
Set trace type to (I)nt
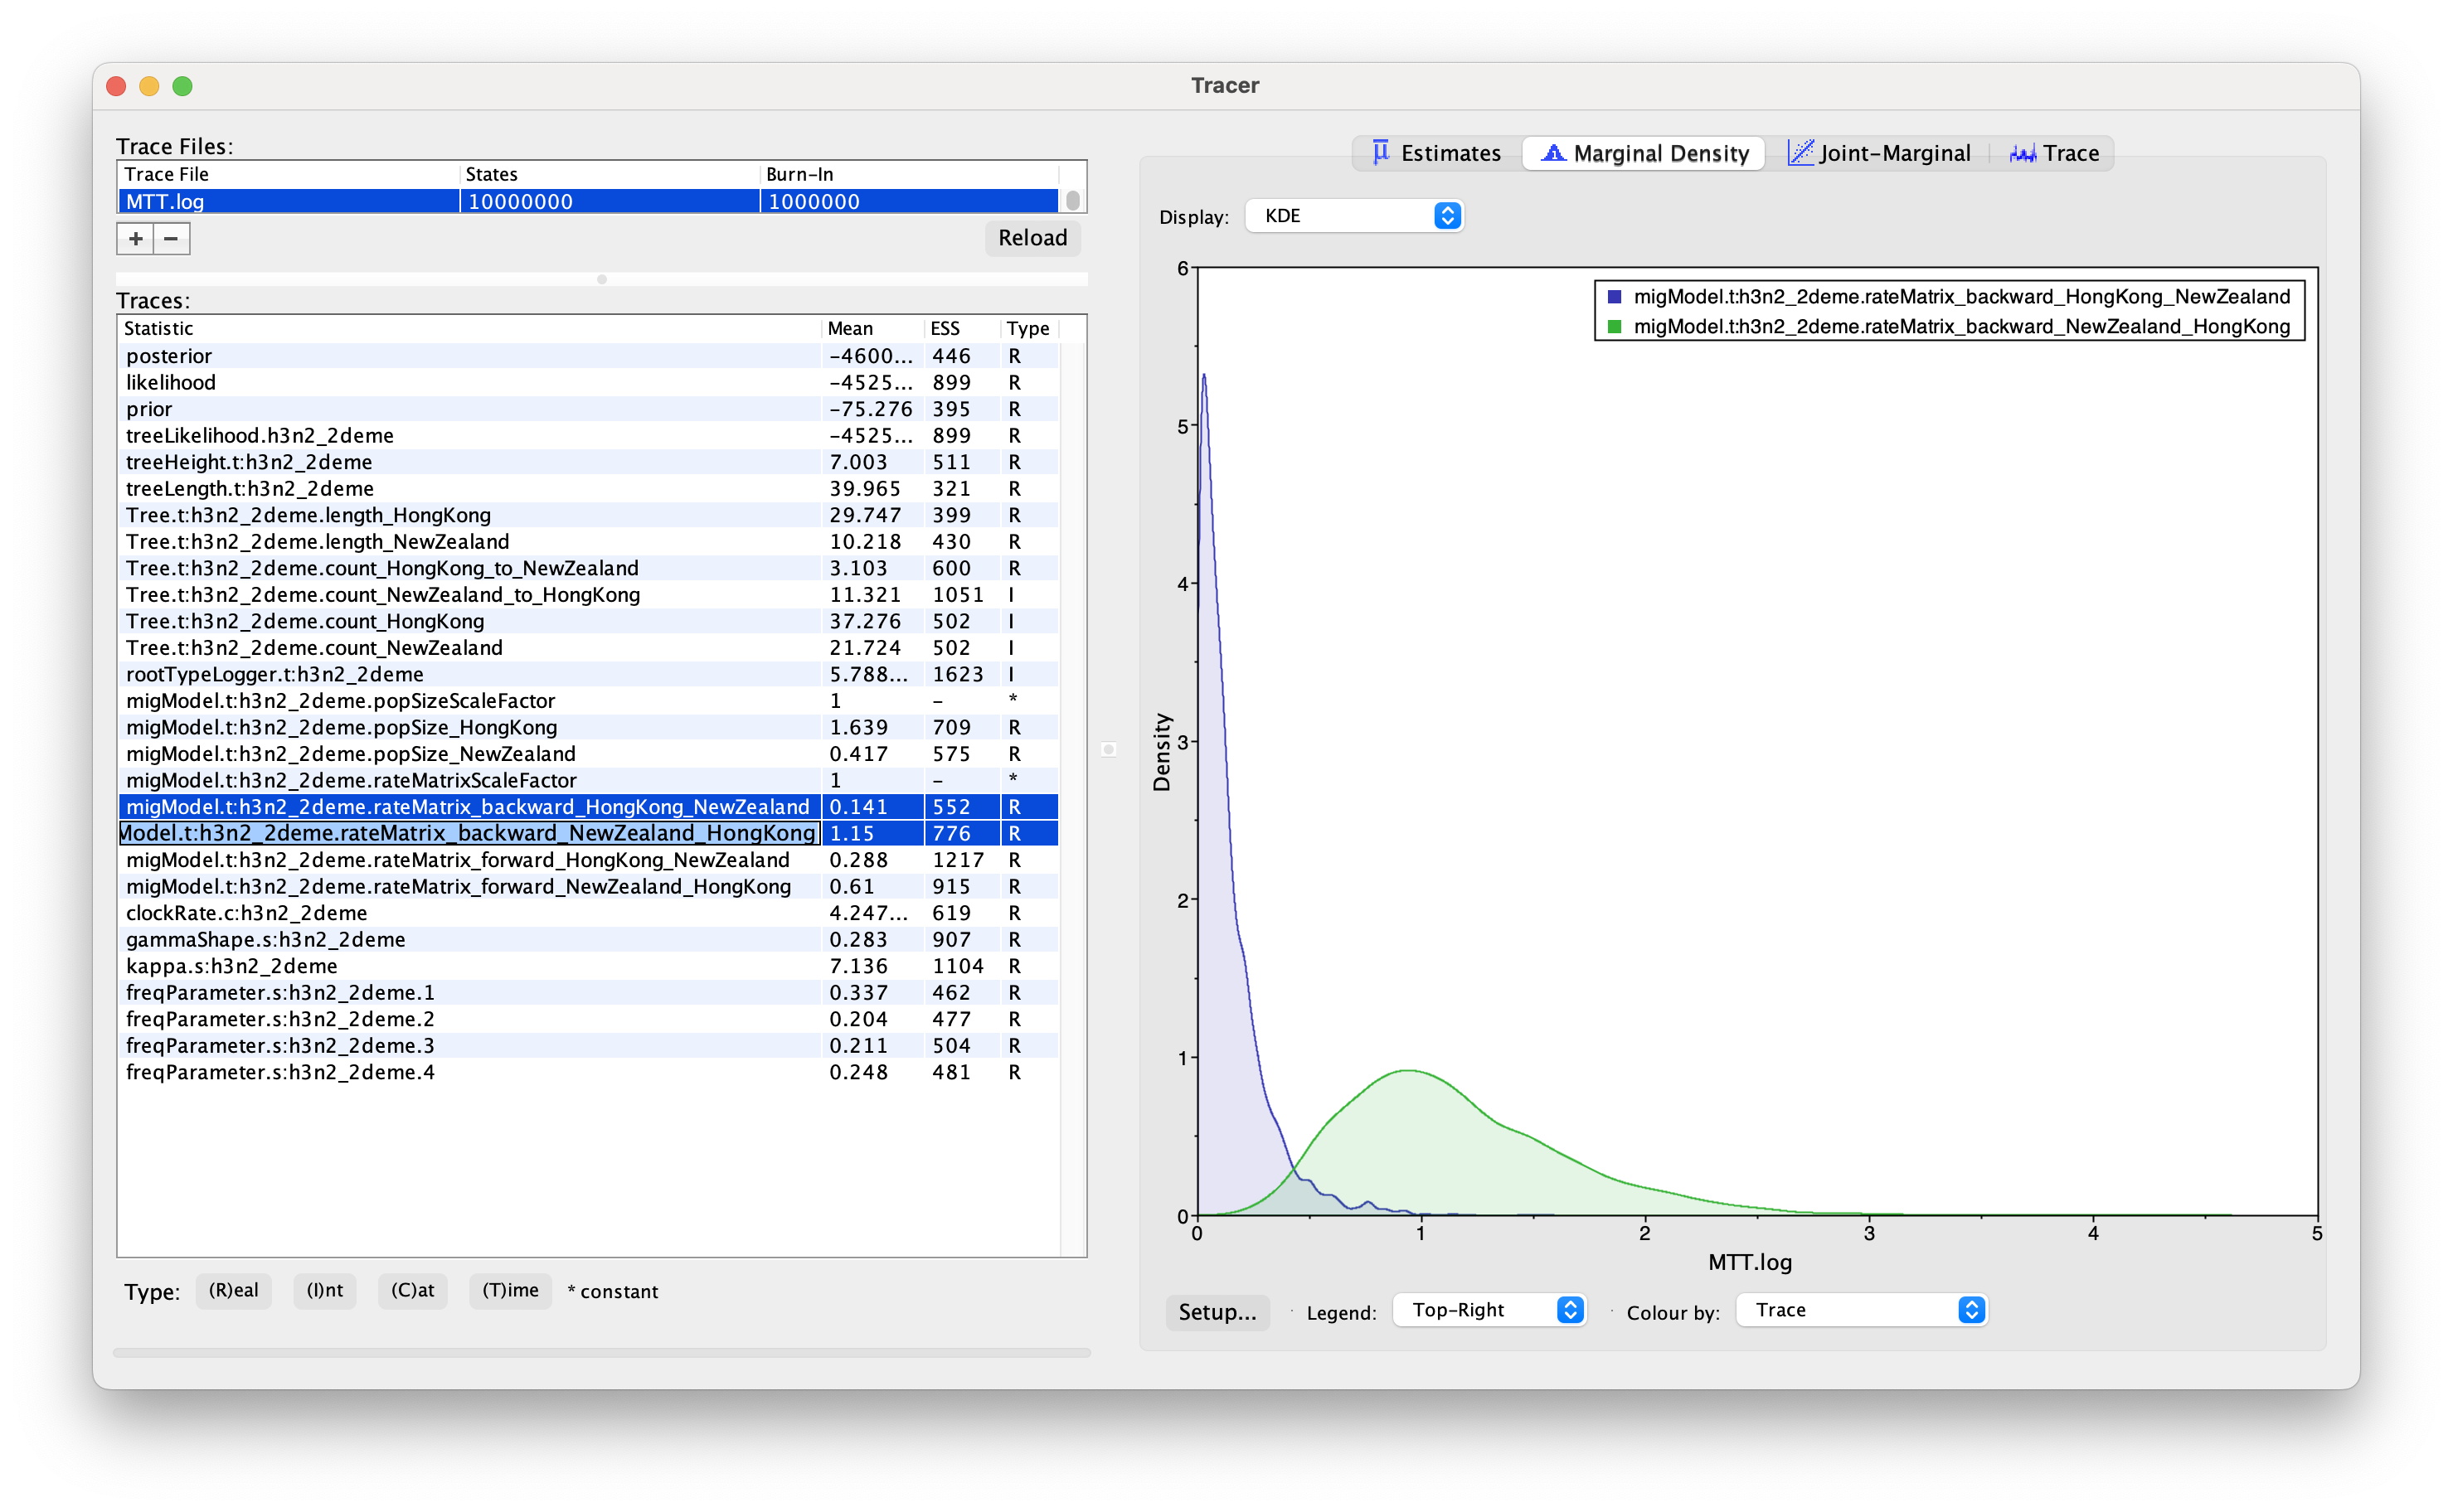coord(324,1290)
